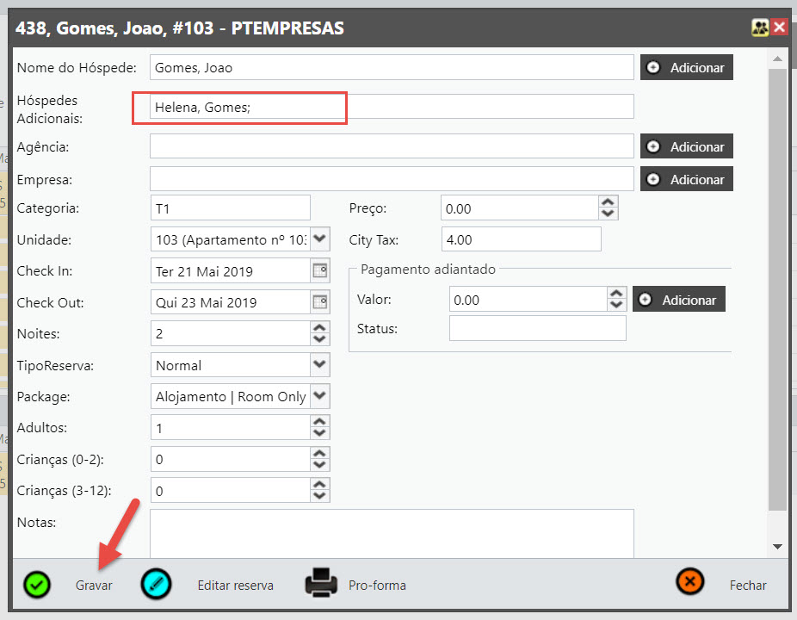This screenshot has width=797, height=620.
Task: Increase the Noites stepper value
Action: [319, 327]
